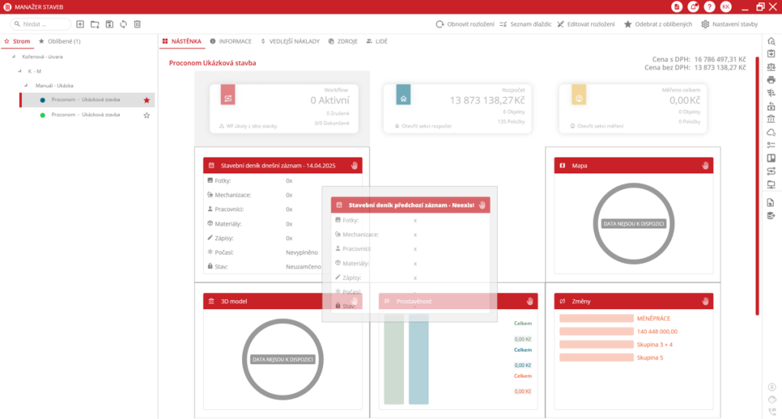The image size is (782, 419).
Task: Collapse the Kořenová - útvara tree node
Action: pyautogui.click(x=13, y=56)
